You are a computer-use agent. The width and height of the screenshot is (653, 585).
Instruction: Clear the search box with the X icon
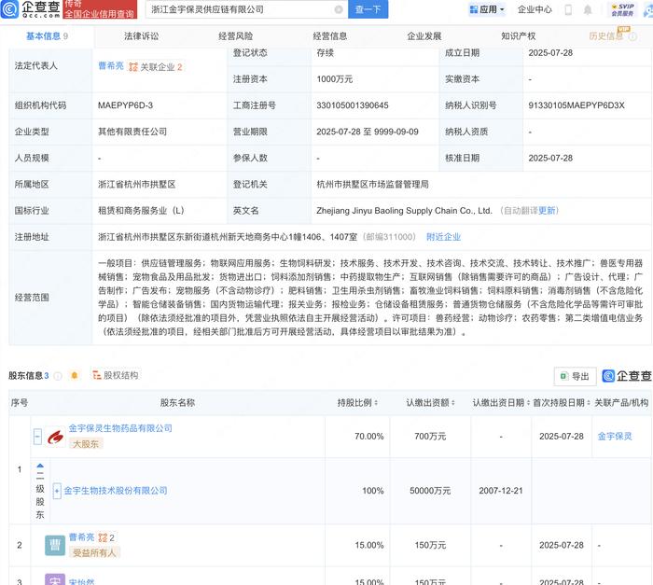point(339,9)
